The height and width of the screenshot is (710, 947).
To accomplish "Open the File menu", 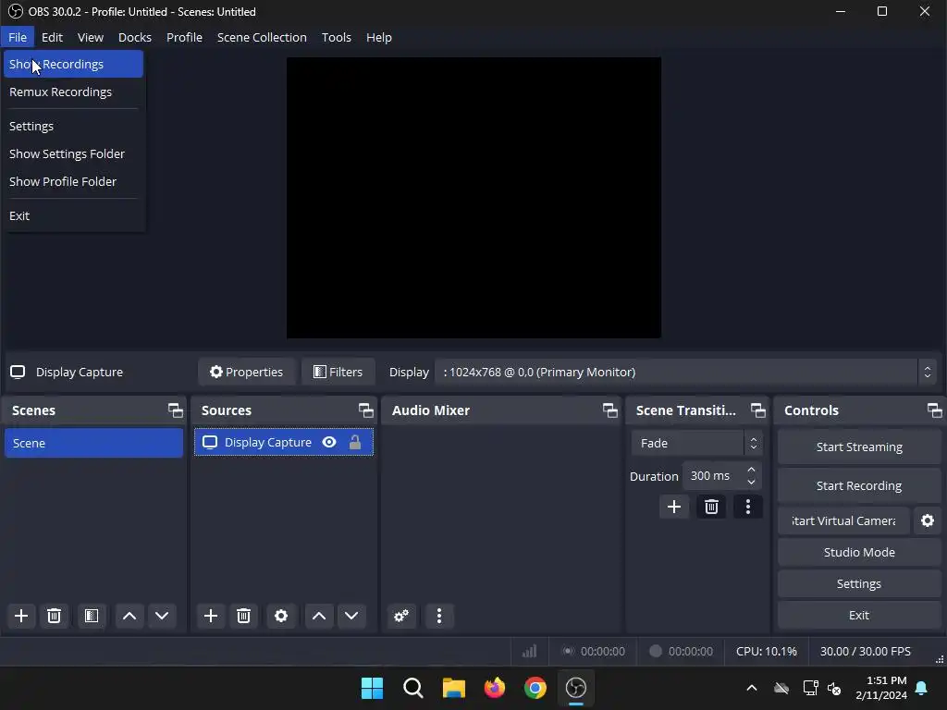I will [x=18, y=37].
